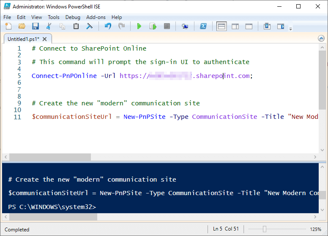Open the File menu
Image resolution: width=328 pixels, height=236 pixels.
click(x=7, y=17)
